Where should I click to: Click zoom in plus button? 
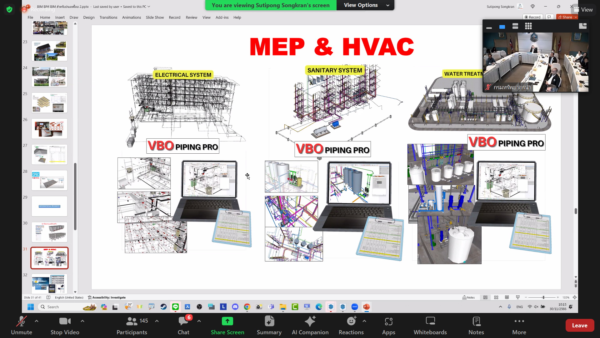(x=558, y=297)
